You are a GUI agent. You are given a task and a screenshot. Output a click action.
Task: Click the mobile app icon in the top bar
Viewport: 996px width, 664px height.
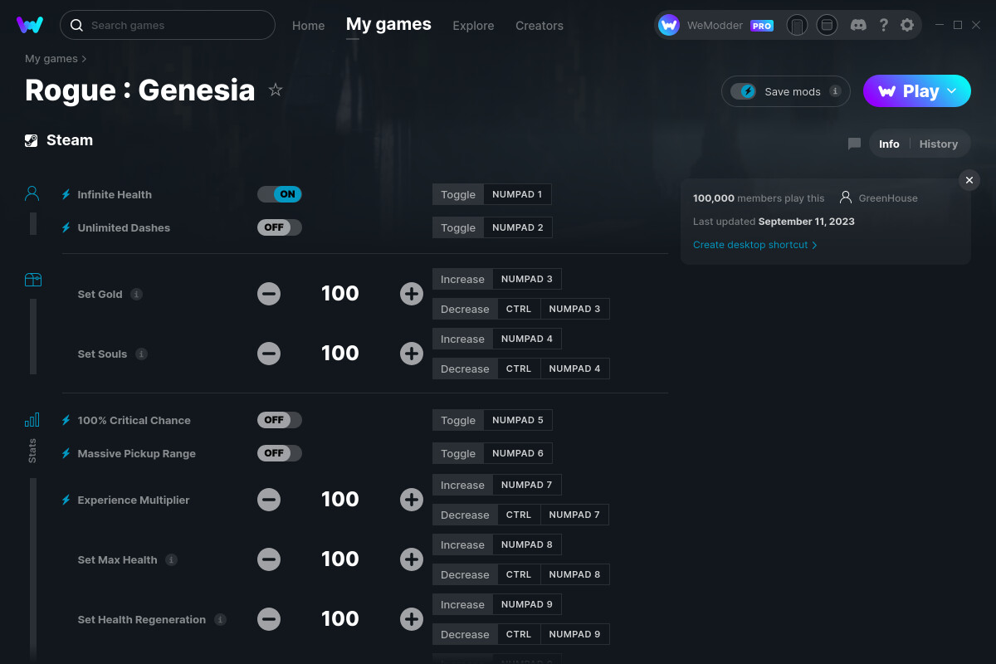(x=797, y=25)
